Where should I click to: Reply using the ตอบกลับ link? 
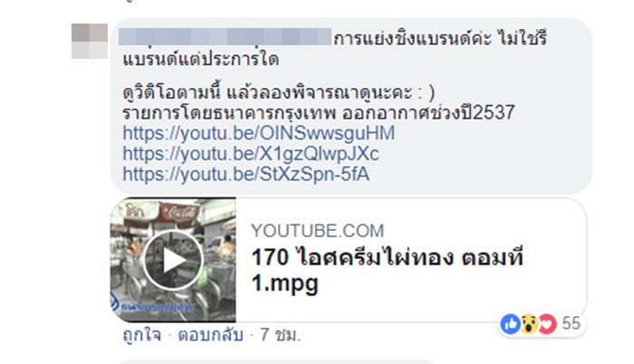coord(211,335)
